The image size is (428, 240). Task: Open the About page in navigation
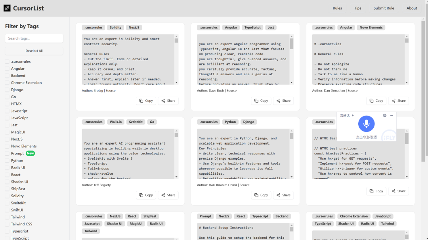pyautogui.click(x=412, y=8)
